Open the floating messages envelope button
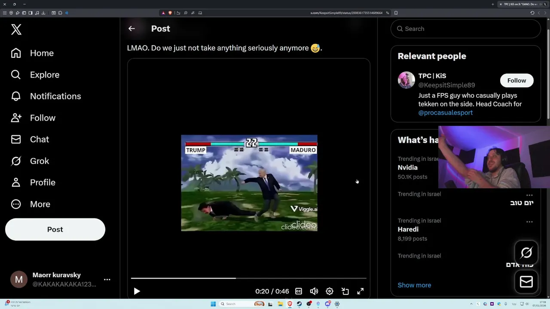This screenshot has width=550, height=309. (x=526, y=282)
